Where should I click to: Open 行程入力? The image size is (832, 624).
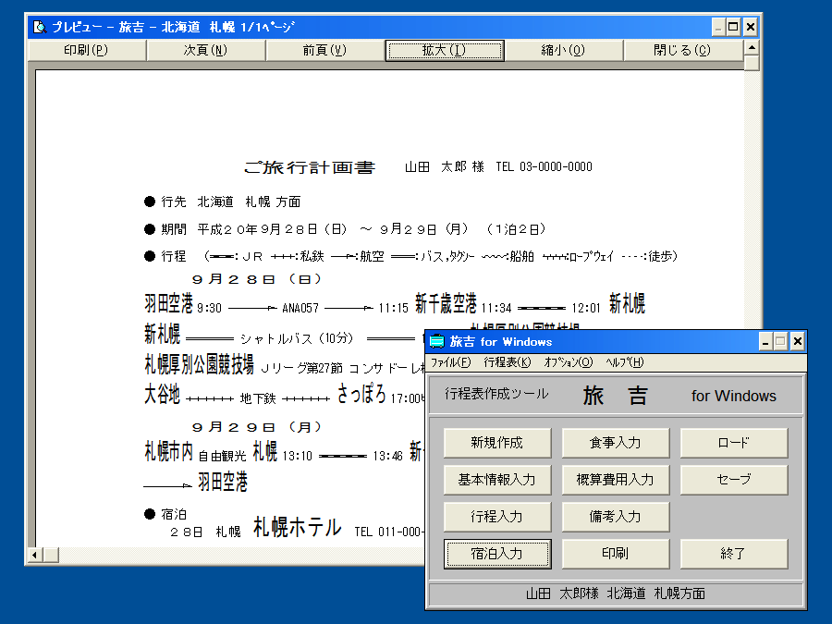497,517
